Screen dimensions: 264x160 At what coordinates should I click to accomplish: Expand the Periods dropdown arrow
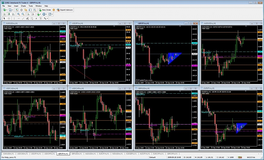(46, 14)
